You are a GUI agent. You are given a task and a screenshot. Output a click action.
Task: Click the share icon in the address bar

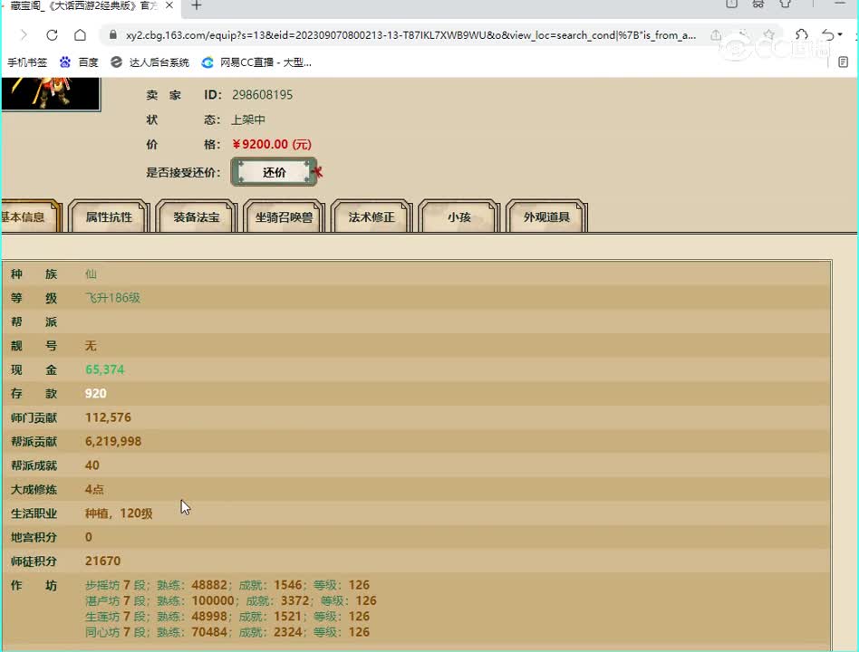716,35
